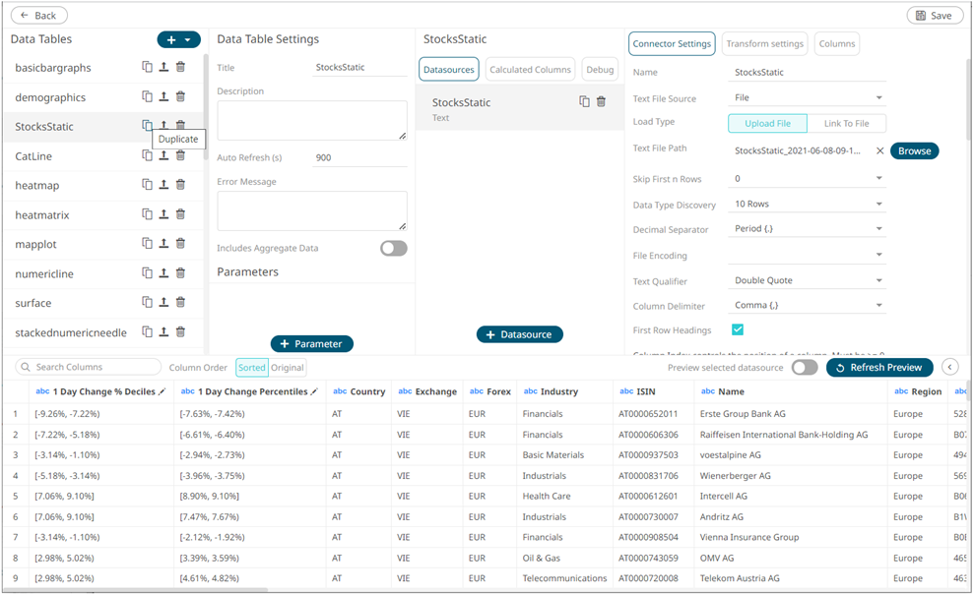The height and width of the screenshot is (594, 974).
Task: Duplicate the basicbargraphs data table
Action: click(x=147, y=67)
